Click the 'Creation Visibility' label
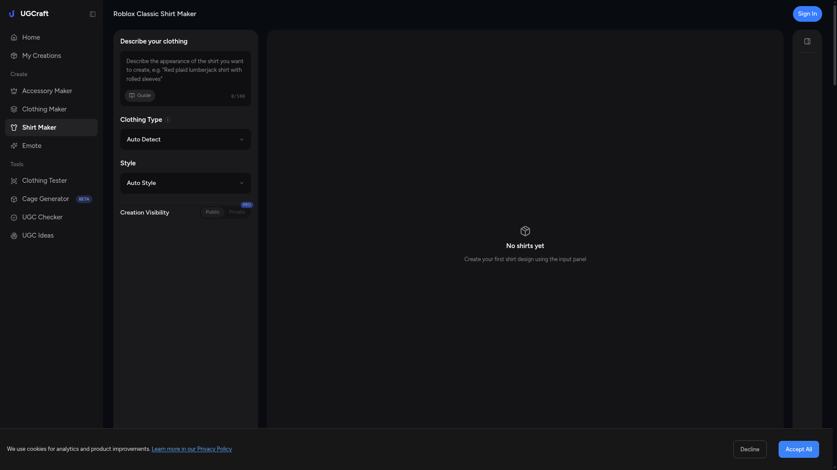The width and height of the screenshot is (837, 470). 145,213
